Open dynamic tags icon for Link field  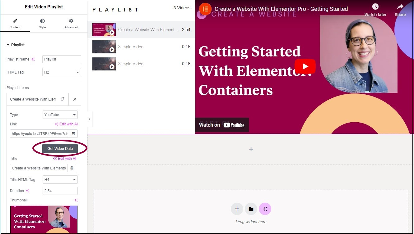point(73,134)
